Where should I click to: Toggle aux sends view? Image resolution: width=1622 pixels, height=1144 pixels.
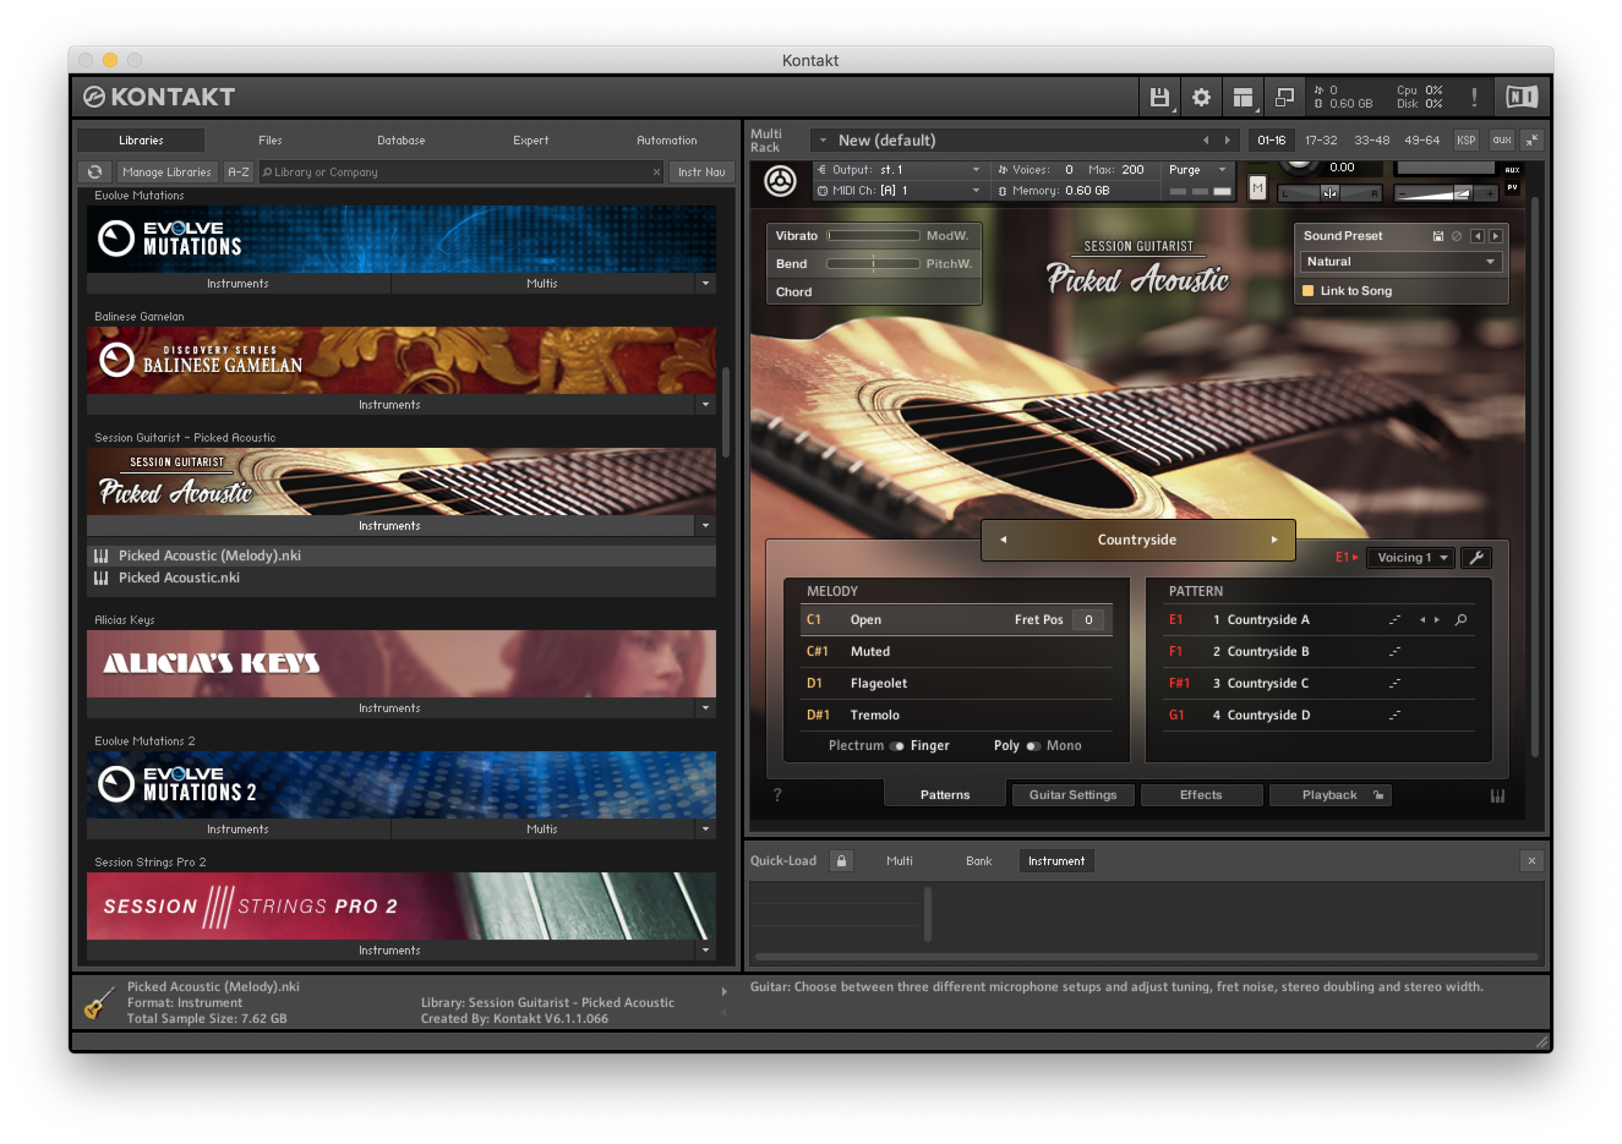(1501, 141)
